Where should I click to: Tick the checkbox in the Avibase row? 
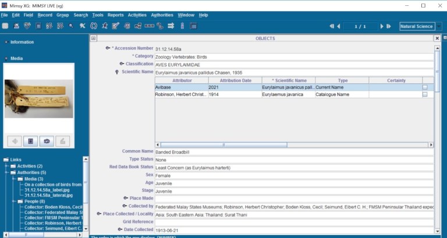coord(425,87)
